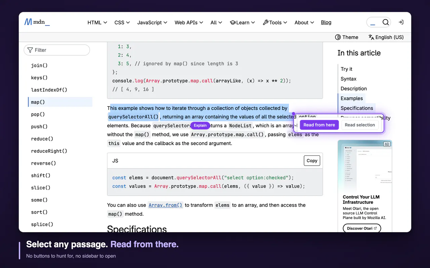This screenshot has height=268, width=430.
Task: Click the MDN logo
Action: pos(37,22)
